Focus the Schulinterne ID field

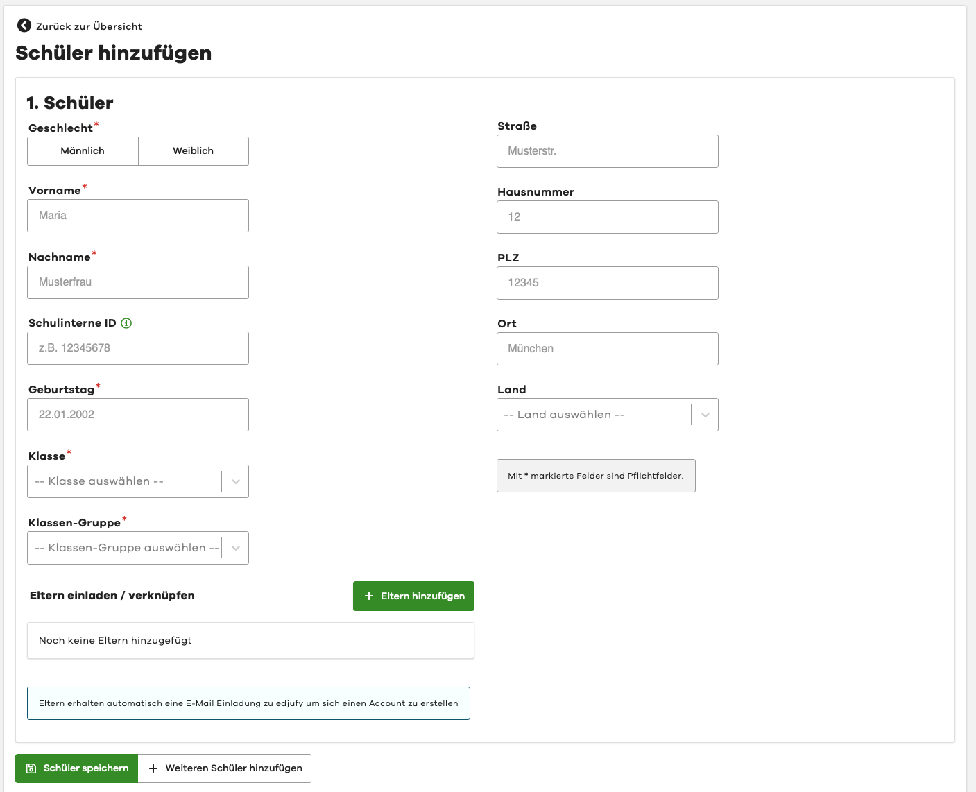click(x=137, y=348)
